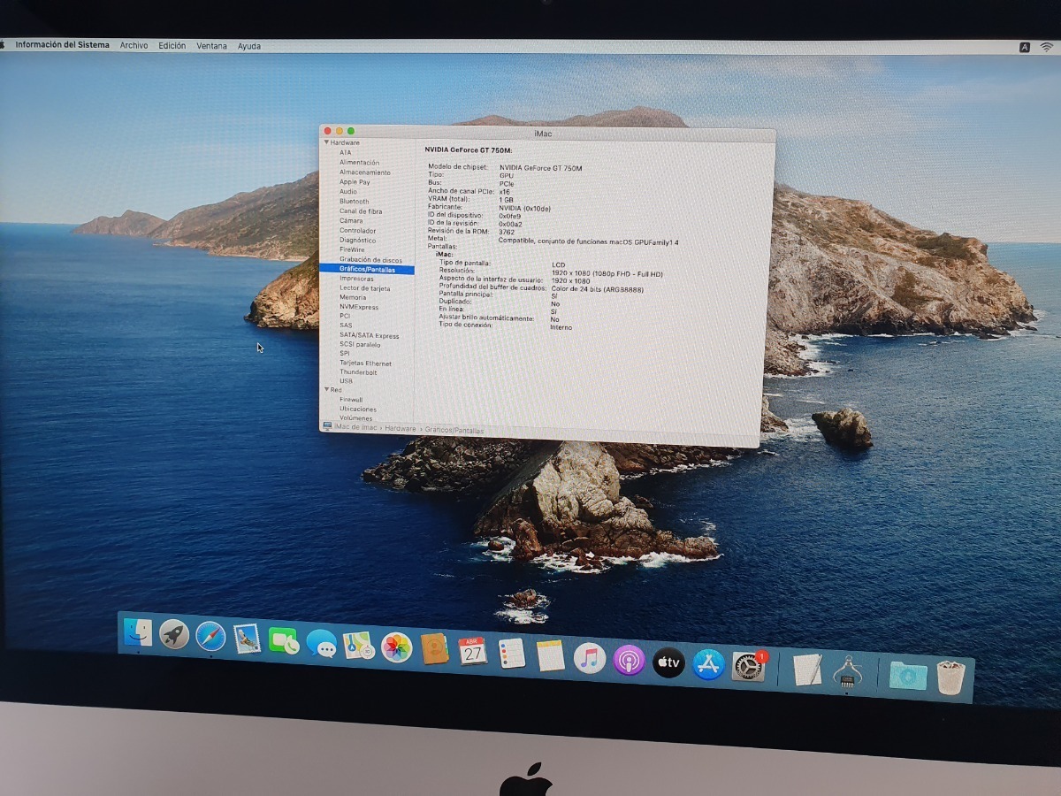Open the Notes app in the Dock
The width and height of the screenshot is (1061, 796).
[550, 656]
